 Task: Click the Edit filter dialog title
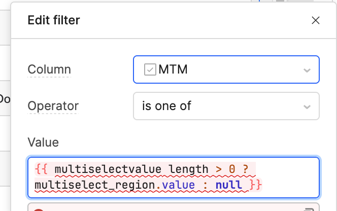54,20
